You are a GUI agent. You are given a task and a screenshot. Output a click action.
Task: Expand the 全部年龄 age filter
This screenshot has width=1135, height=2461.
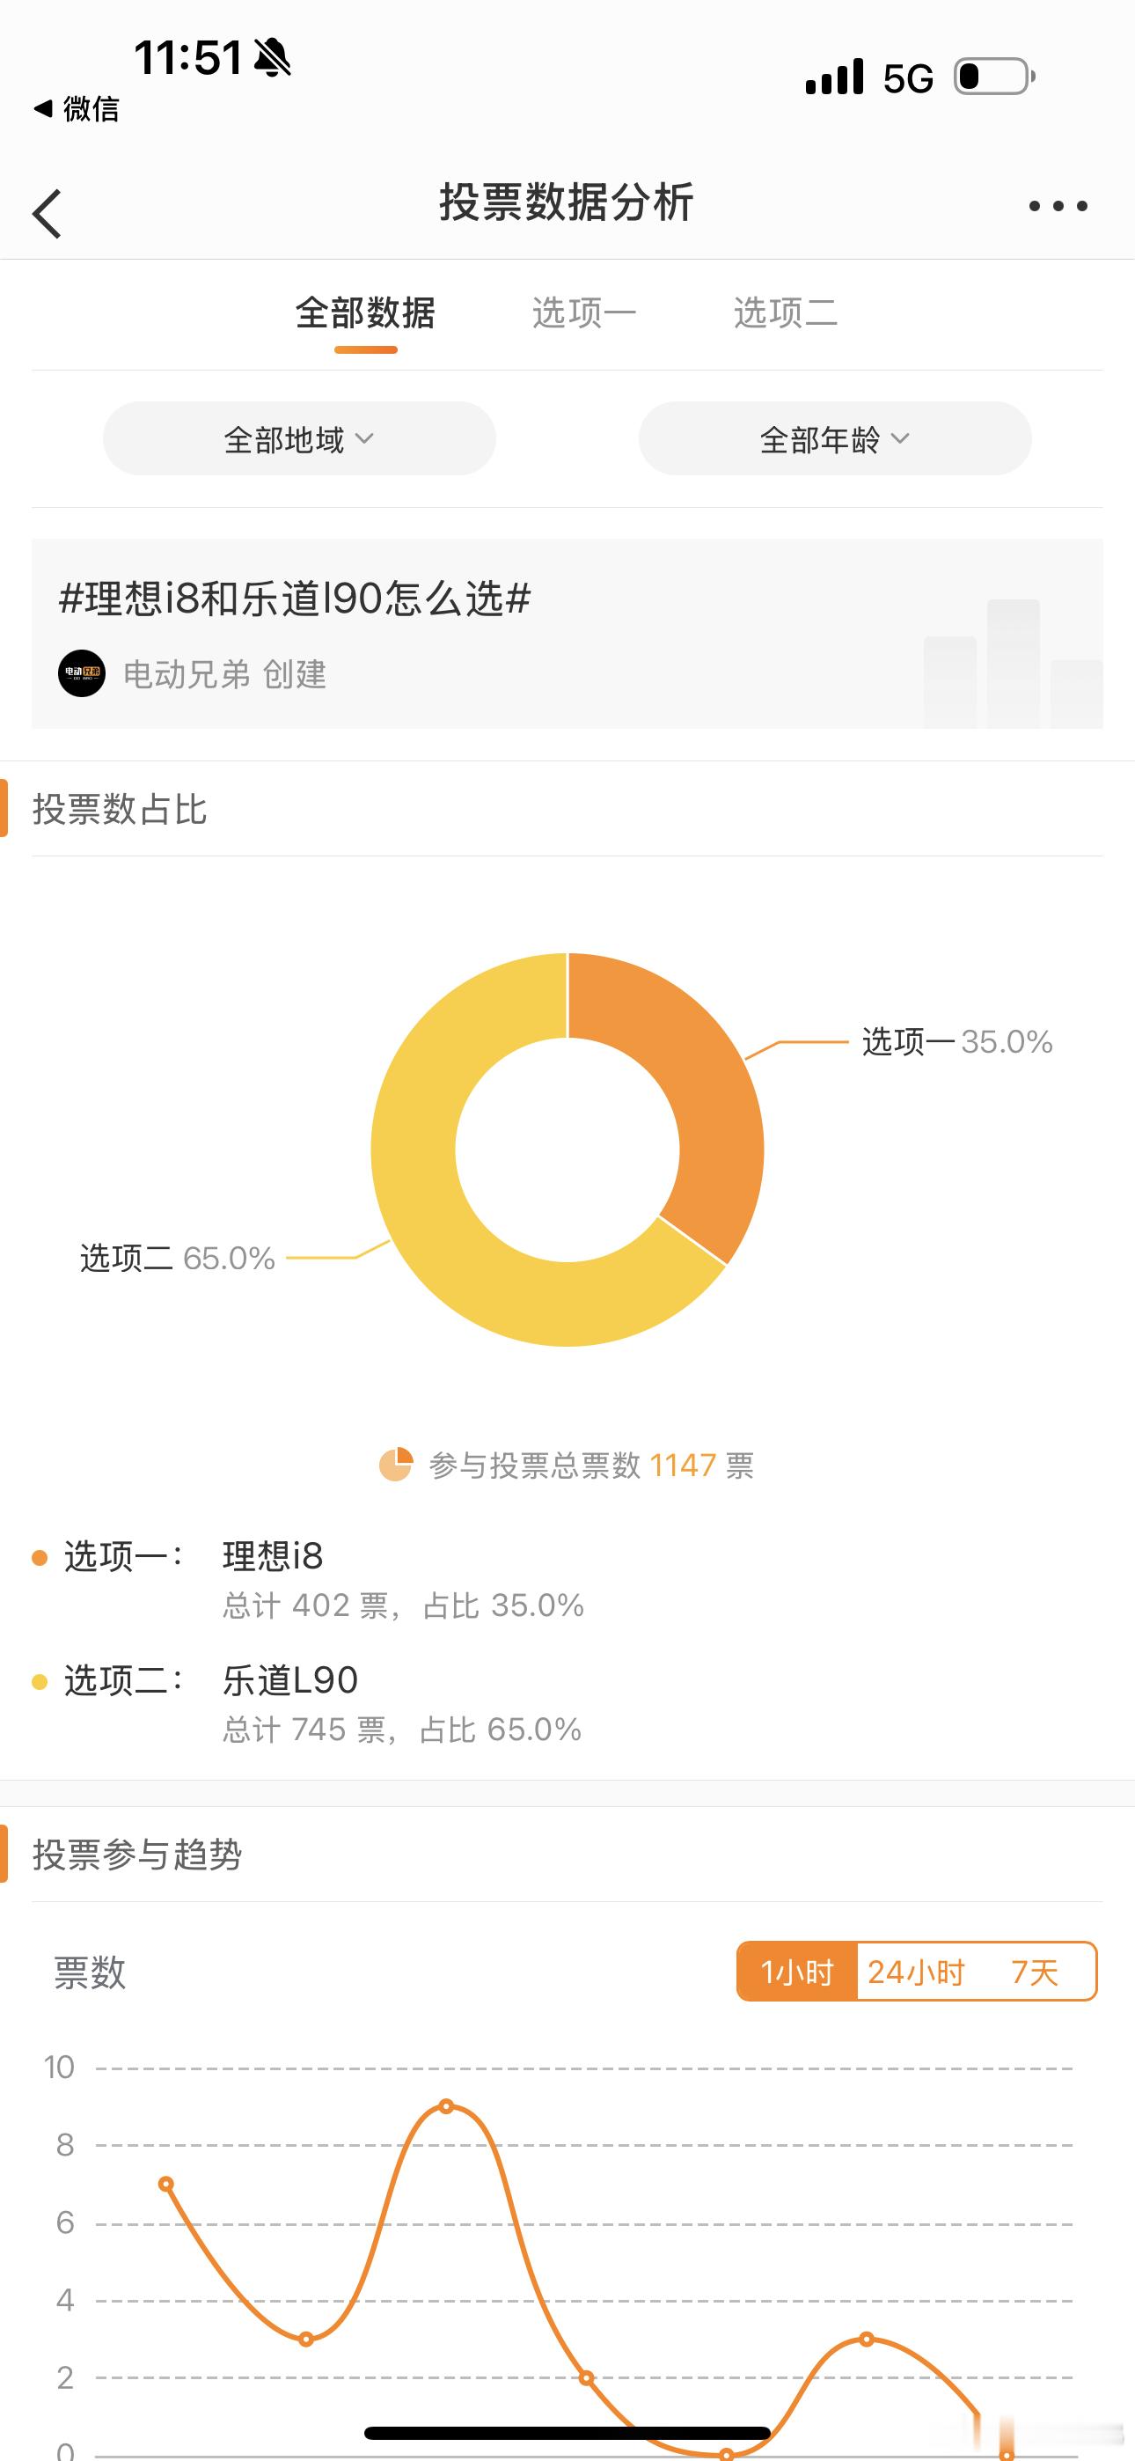(x=835, y=438)
